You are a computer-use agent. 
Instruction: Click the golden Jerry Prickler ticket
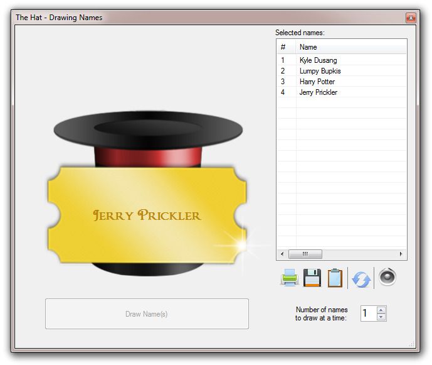147,215
